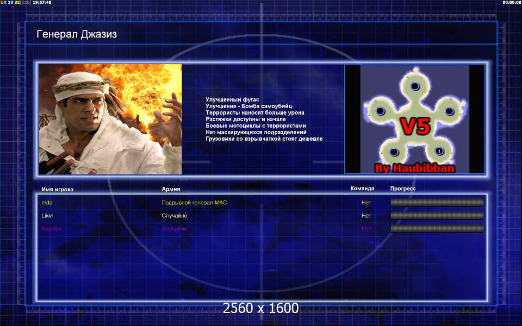Click the line Улучшенный фугас

[x=232, y=99]
